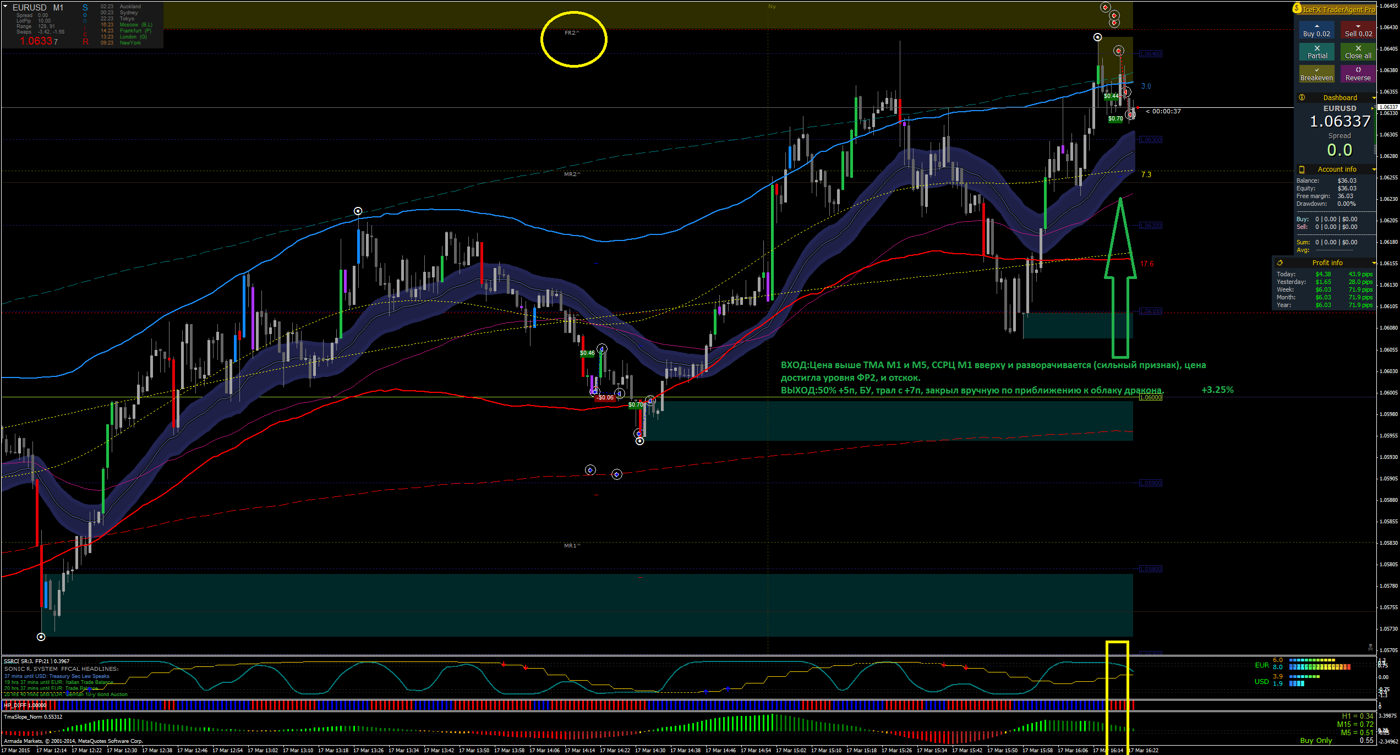Click the SSRC(SR:3, FP:21) indicator label
The image size is (1400, 755).
pos(36,661)
